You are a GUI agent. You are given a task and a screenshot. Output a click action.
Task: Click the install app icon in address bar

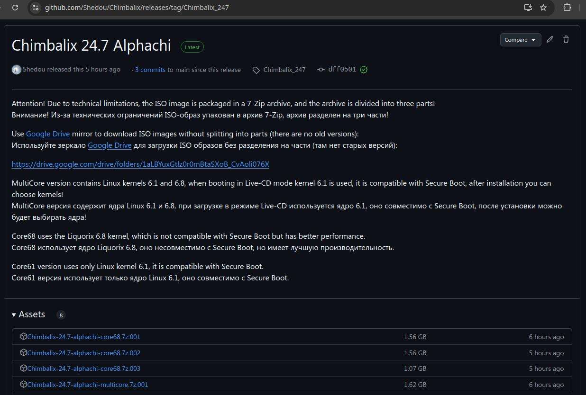tap(528, 8)
